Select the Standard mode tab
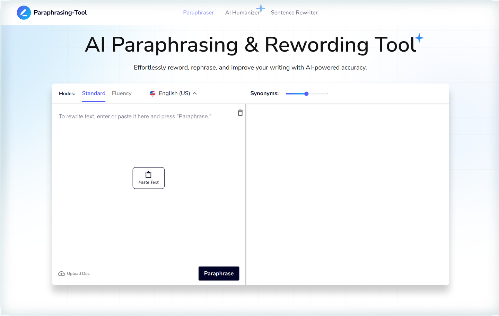 (x=94, y=93)
